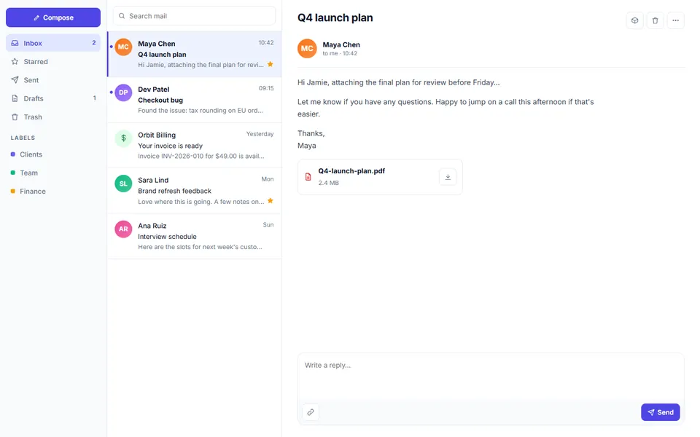Click the Compose button

pos(53,17)
